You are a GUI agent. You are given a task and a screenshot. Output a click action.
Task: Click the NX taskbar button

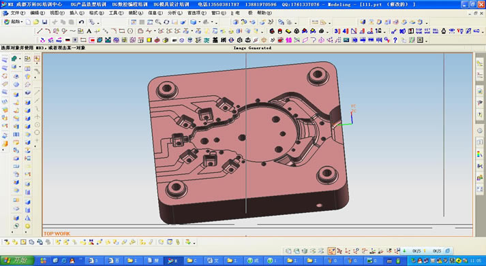(x=172, y=261)
